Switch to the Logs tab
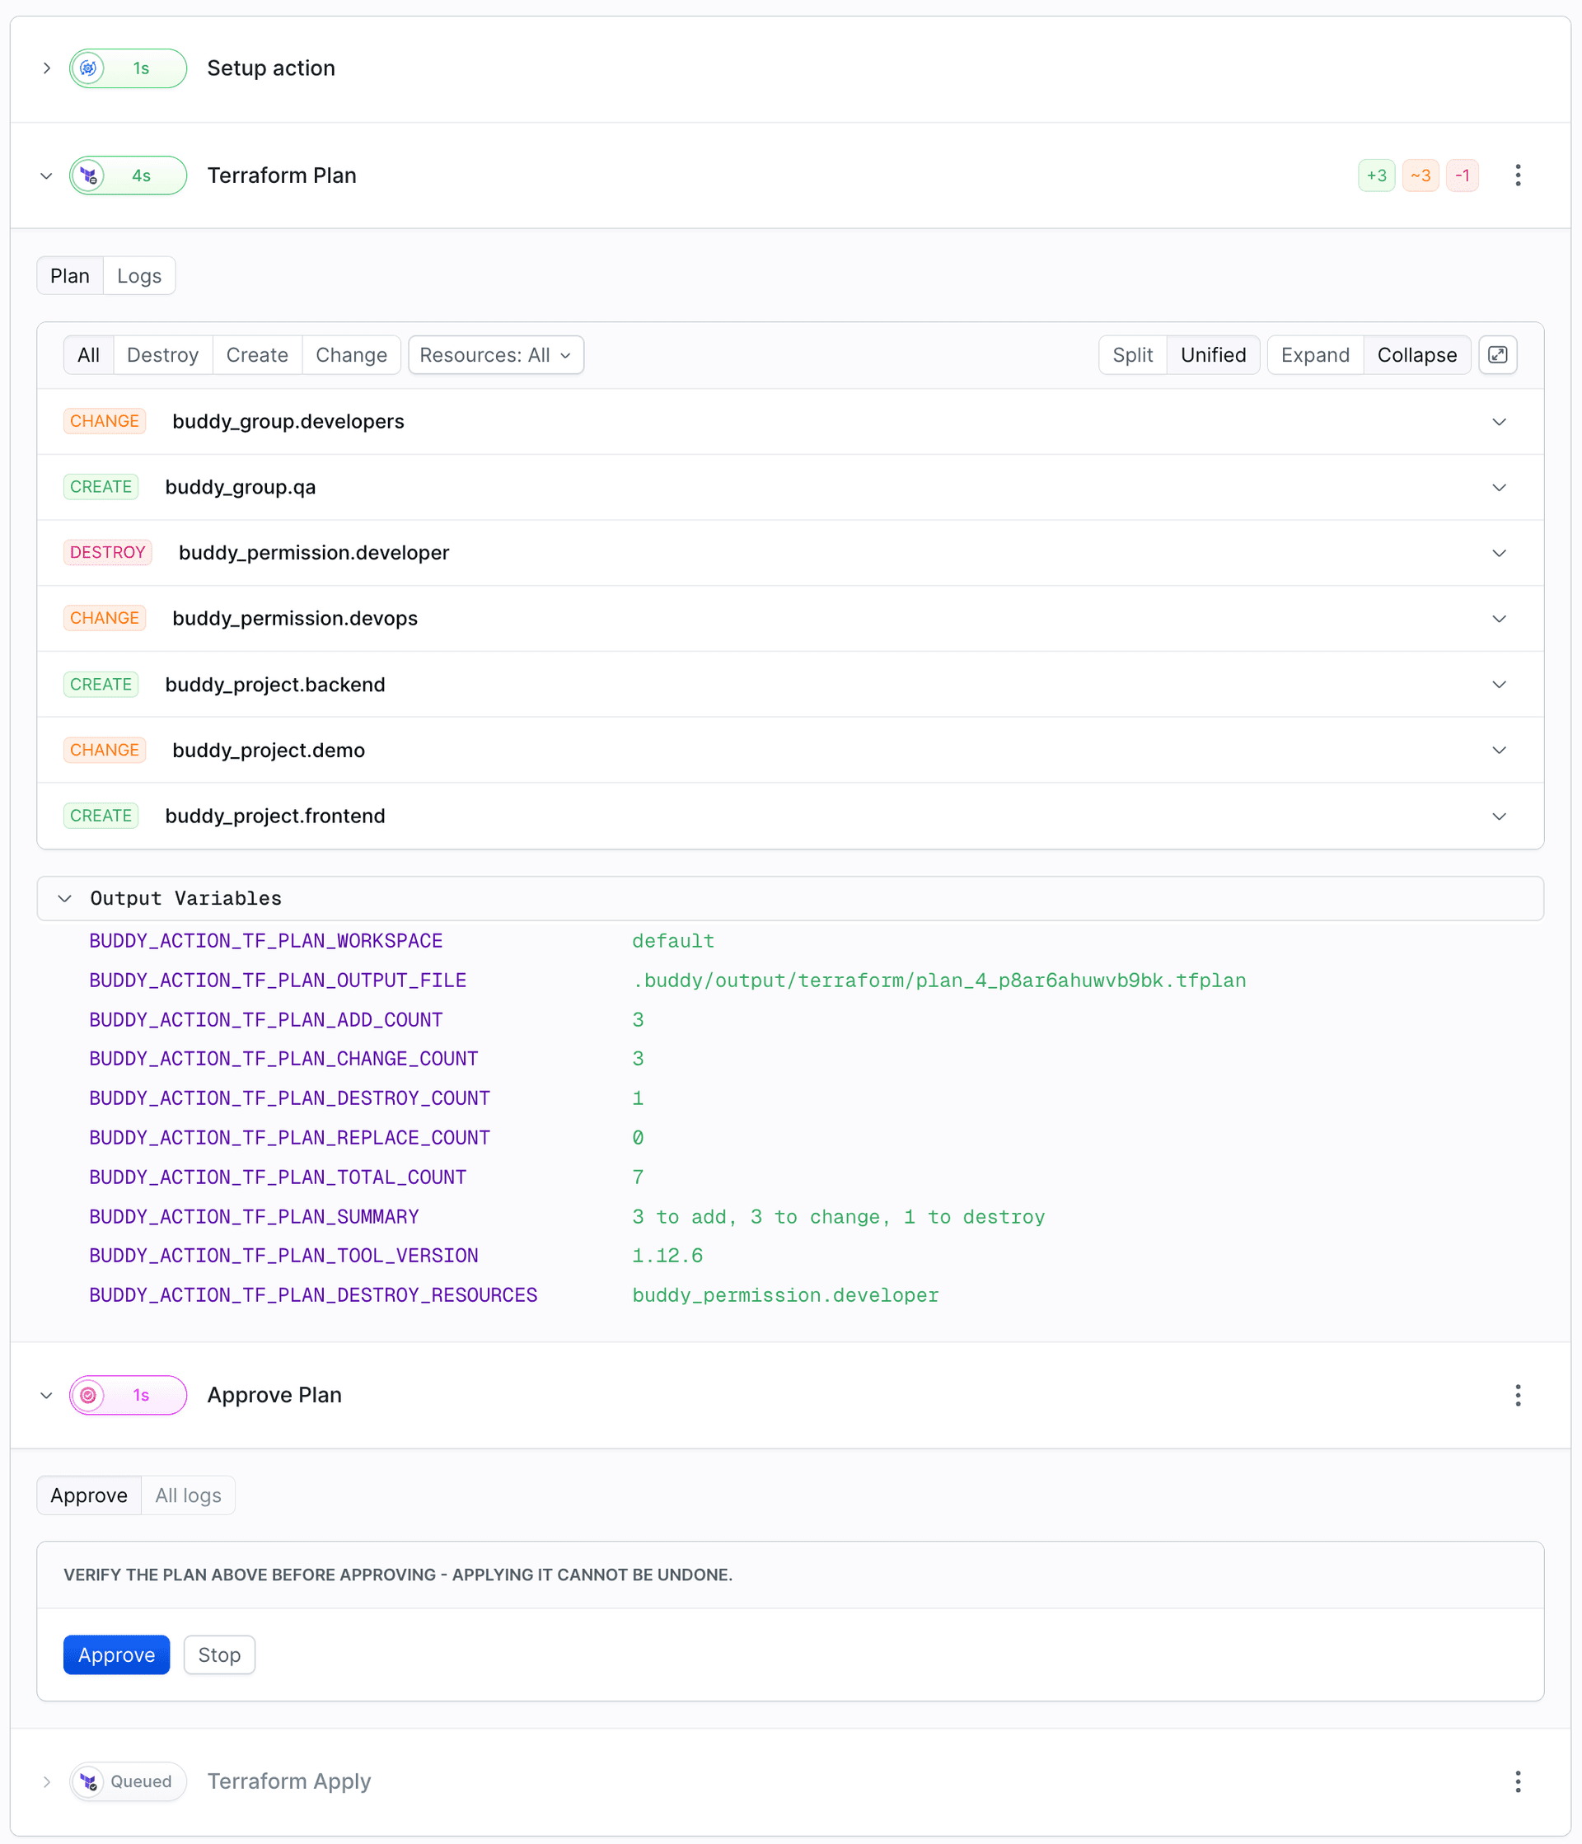 click(140, 276)
